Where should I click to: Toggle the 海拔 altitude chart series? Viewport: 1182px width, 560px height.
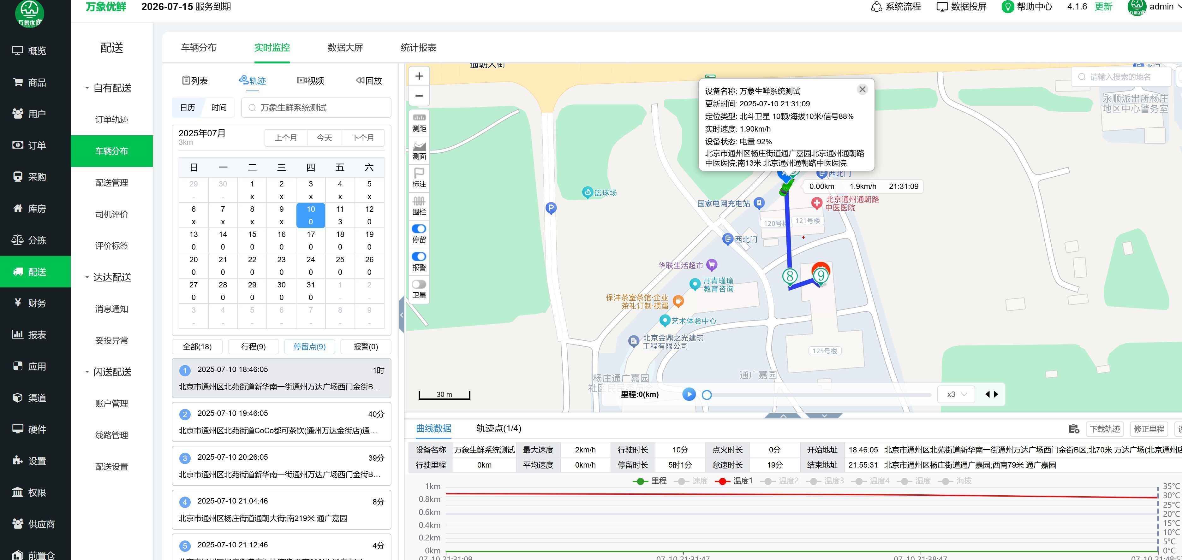(x=954, y=481)
